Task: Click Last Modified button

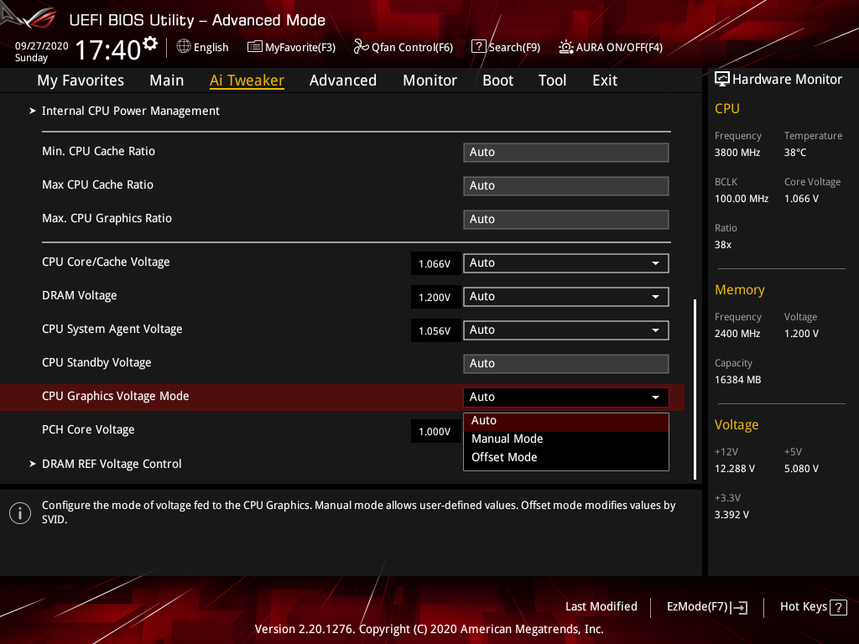Action: (x=601, y=606)
